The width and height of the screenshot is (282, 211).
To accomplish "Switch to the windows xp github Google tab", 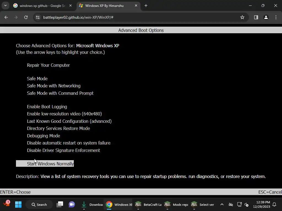I will pyautogui.click(x=43, y=6).
